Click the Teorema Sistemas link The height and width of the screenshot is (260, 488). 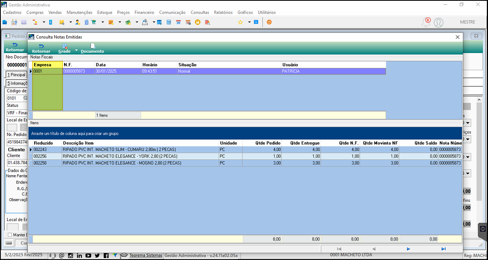click(x=146, y=255)
